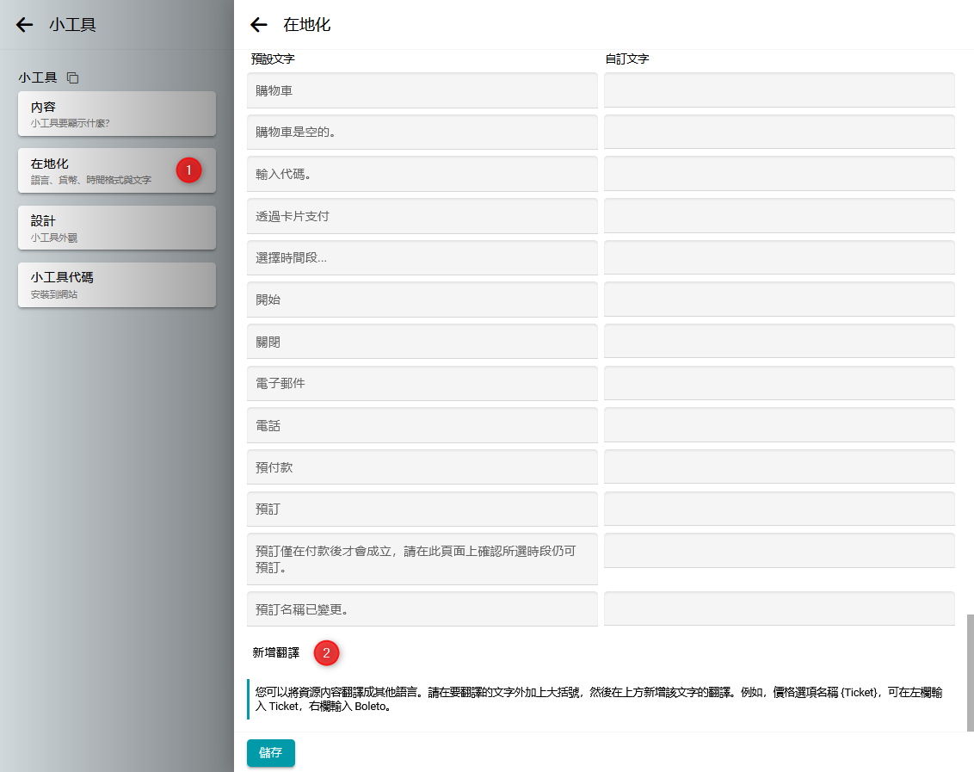
Task: Click custom text field for 預付款
Action: tap(779, 467)
